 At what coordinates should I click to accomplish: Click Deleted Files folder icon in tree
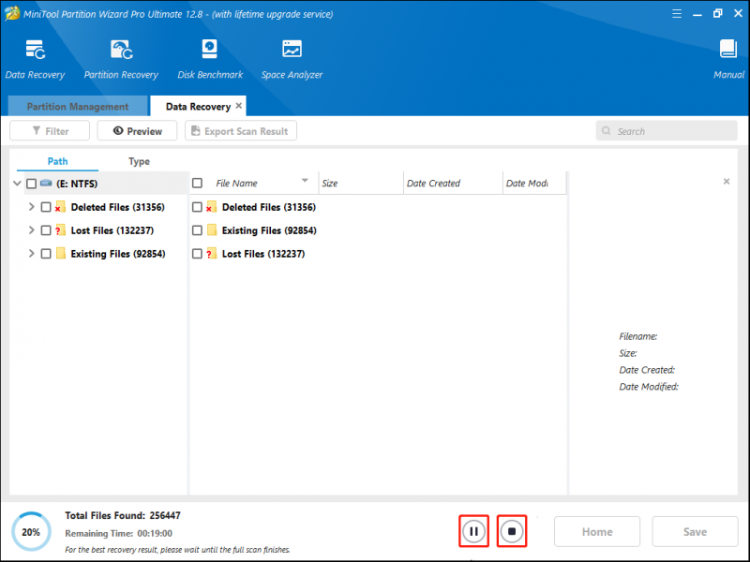coord(60,207)
